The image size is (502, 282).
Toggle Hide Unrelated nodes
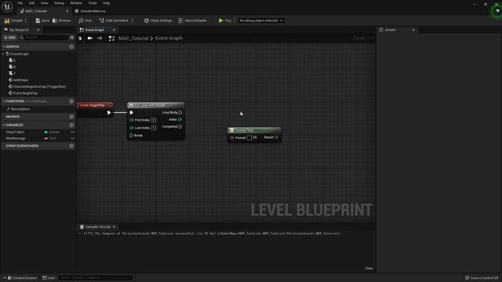(113, 20)
